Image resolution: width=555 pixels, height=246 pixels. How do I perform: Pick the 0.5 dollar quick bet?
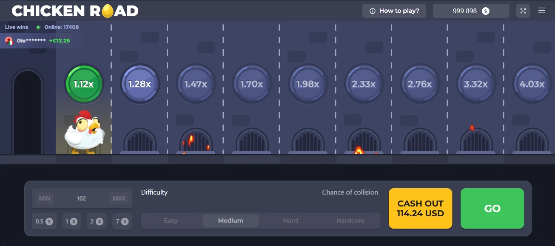pos(44,221)
